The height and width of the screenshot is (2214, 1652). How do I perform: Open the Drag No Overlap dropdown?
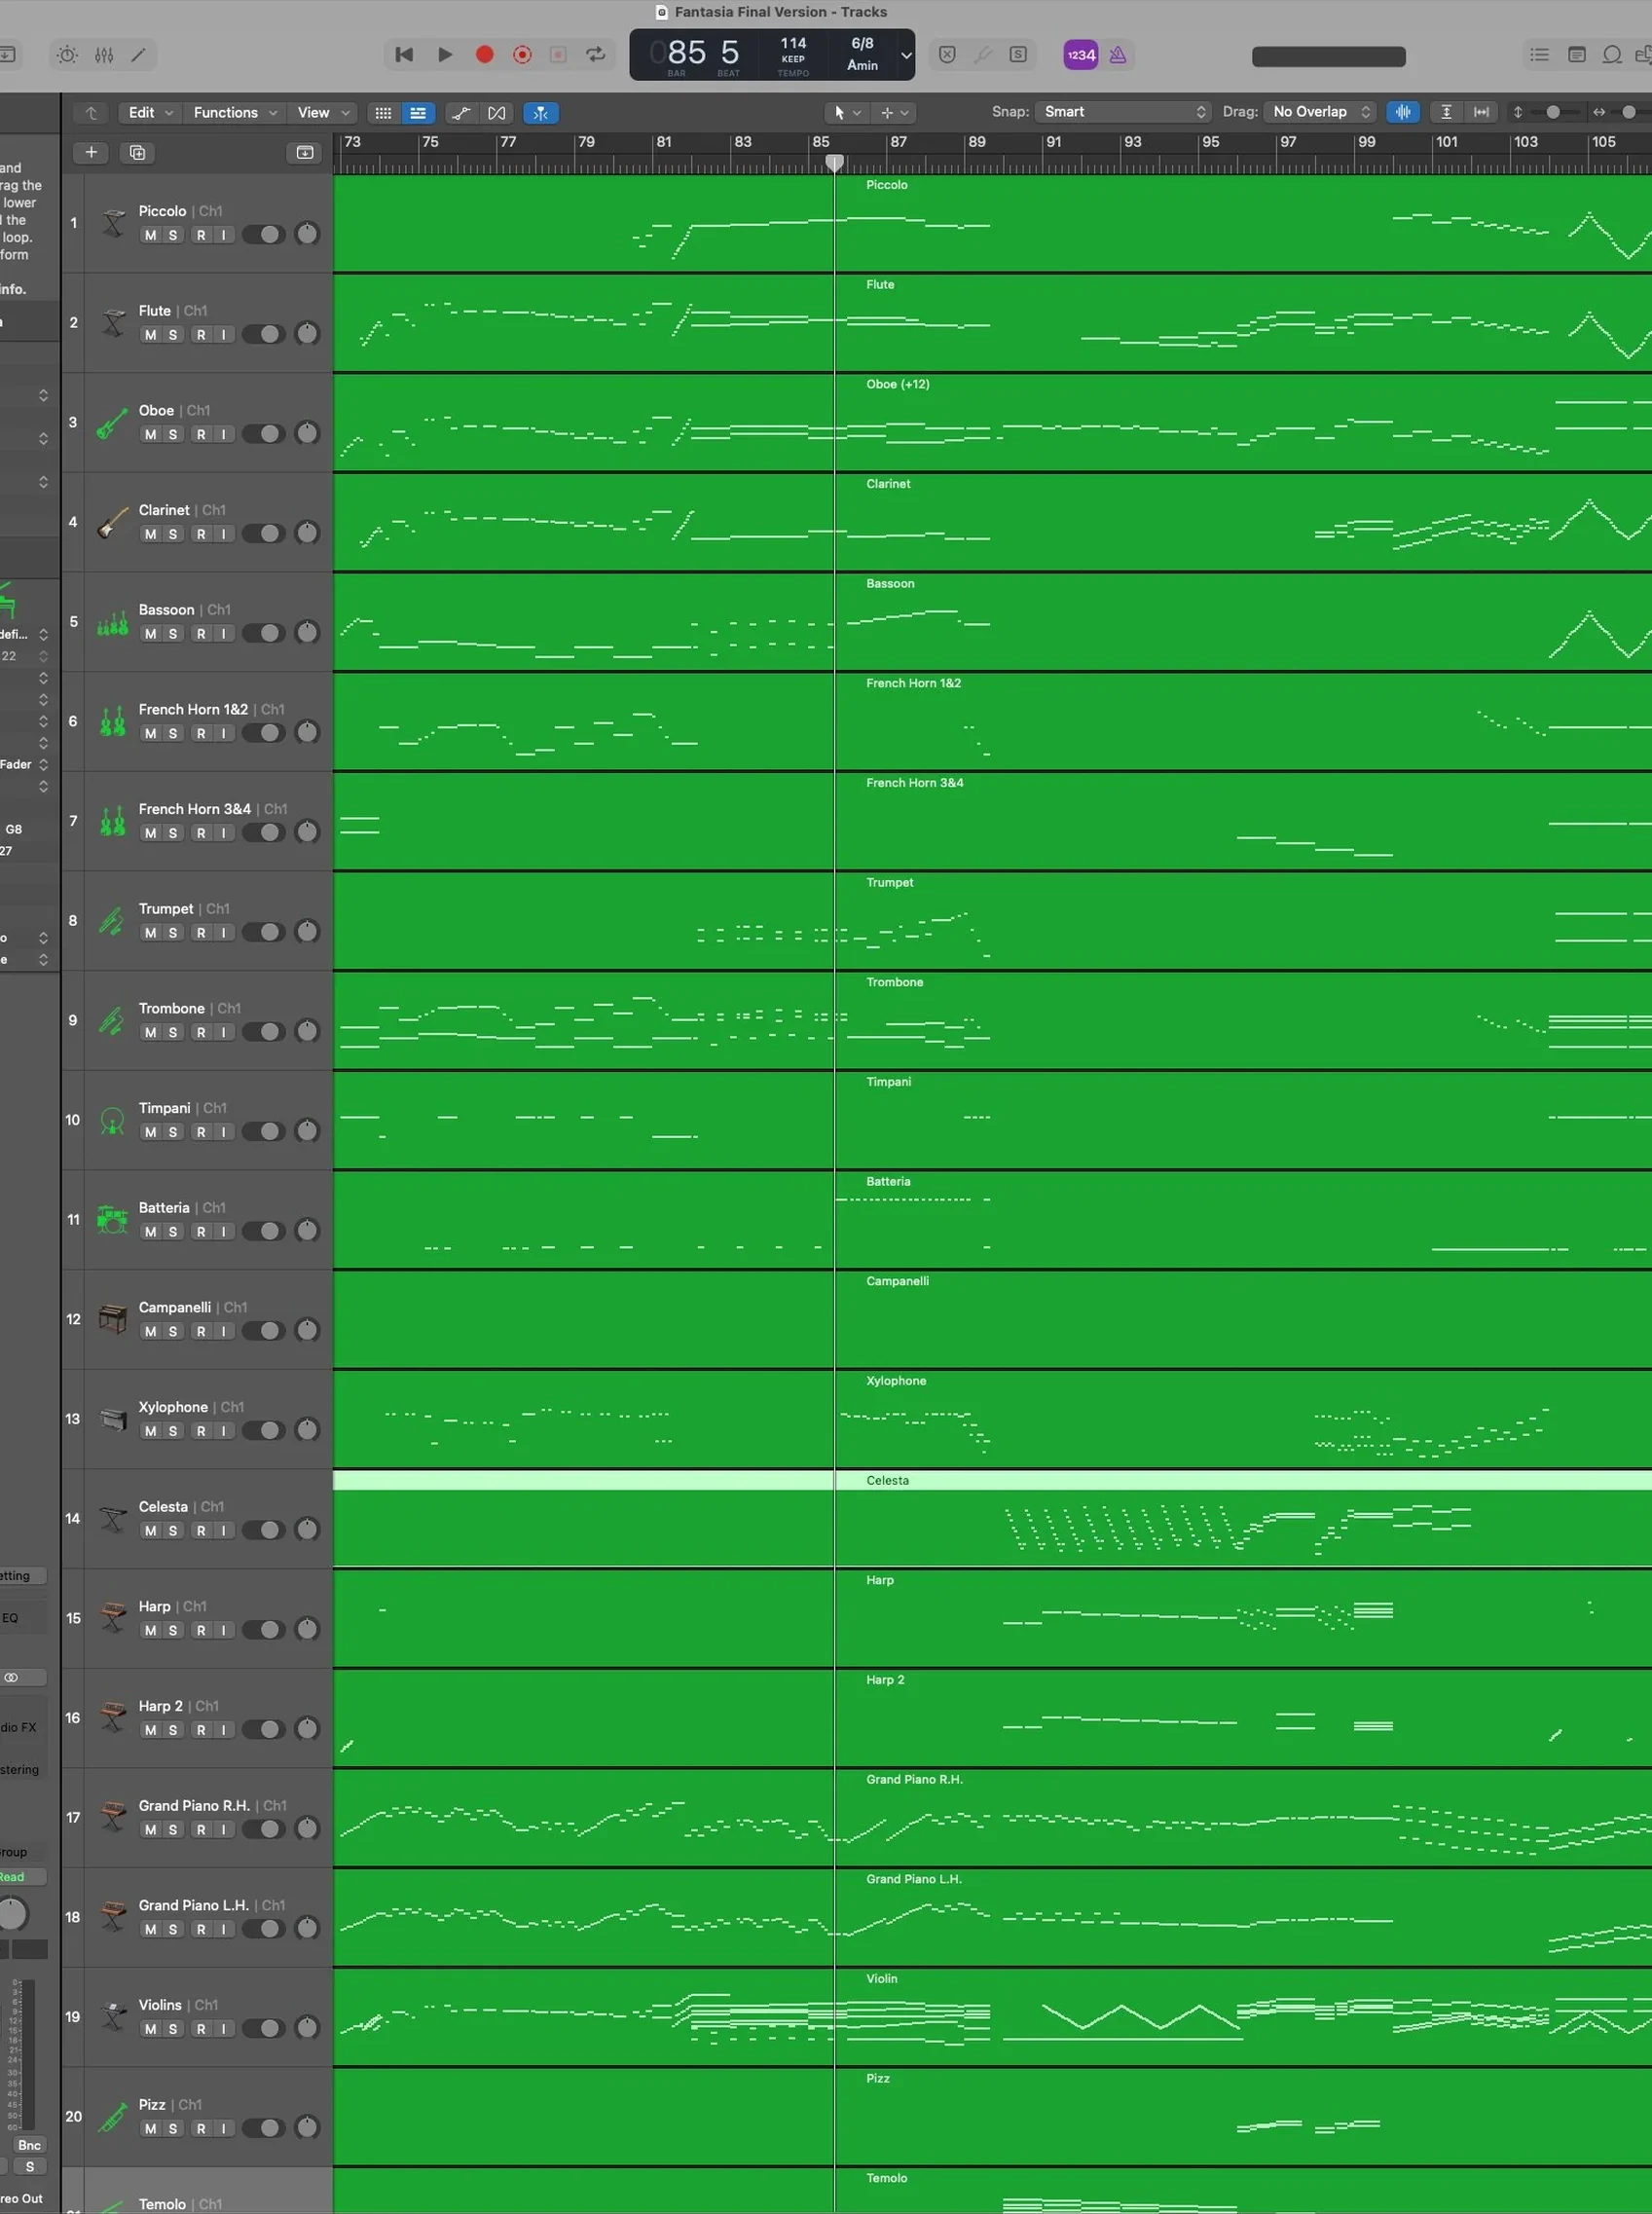click(x=1320, y=112)
